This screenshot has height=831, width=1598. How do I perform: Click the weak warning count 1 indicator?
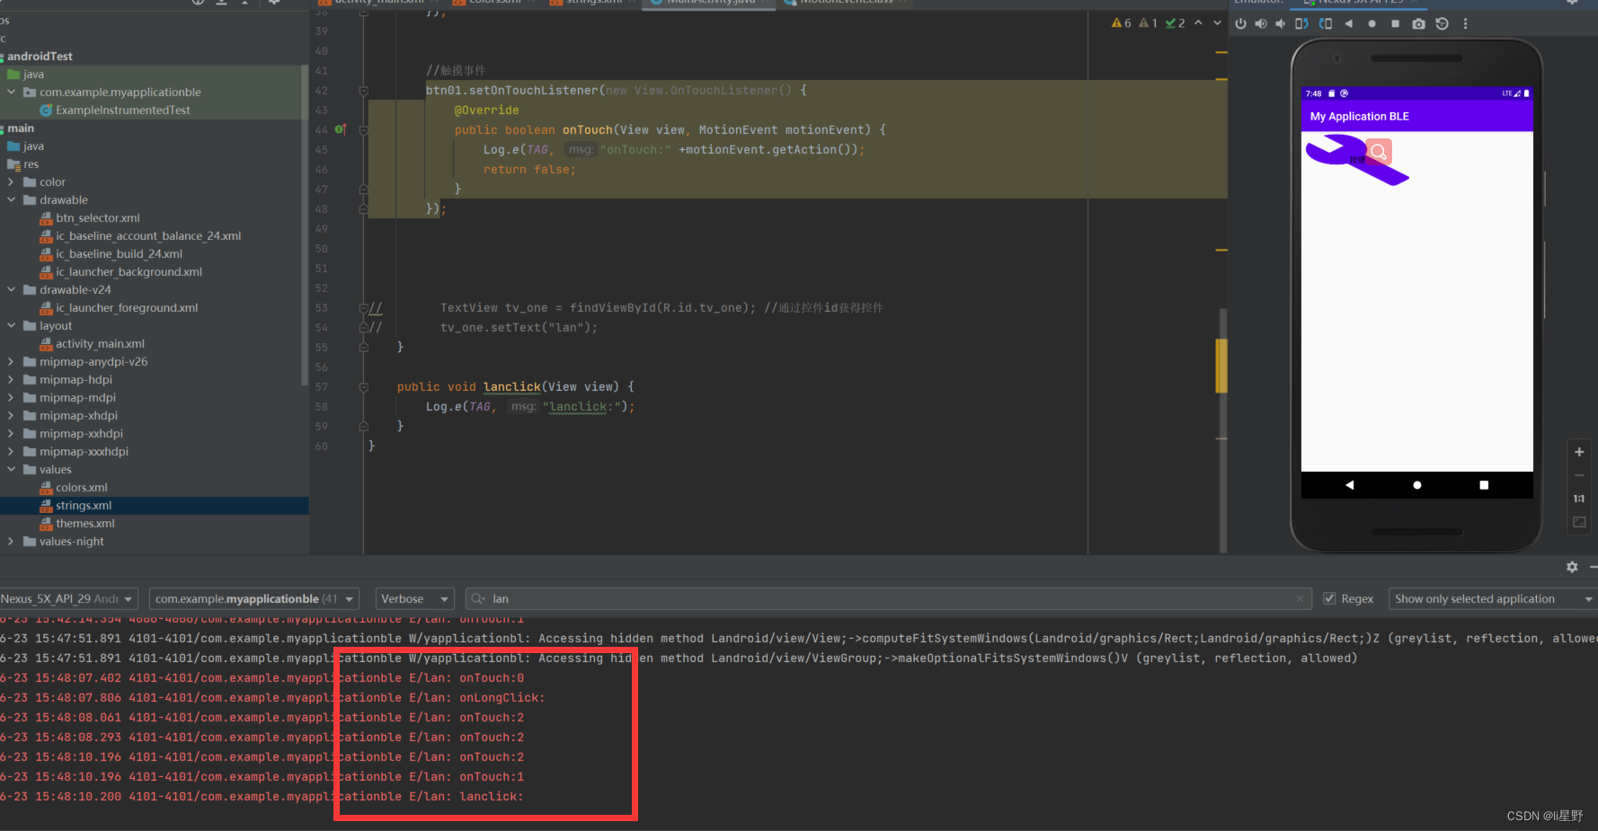(1148, 23)
